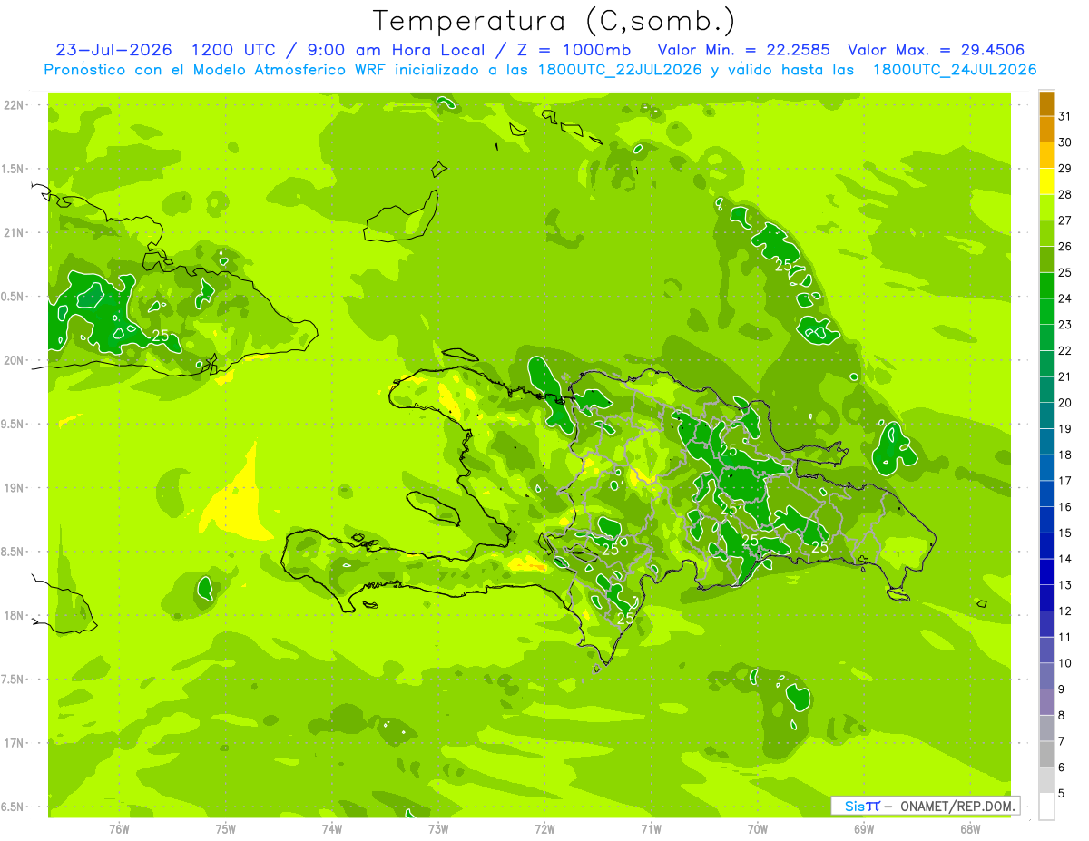This screenshot has height=841, width=1089.
Task: Click the '1800UTC_24JUL2026' valid-until time
Action: [955, 70]
